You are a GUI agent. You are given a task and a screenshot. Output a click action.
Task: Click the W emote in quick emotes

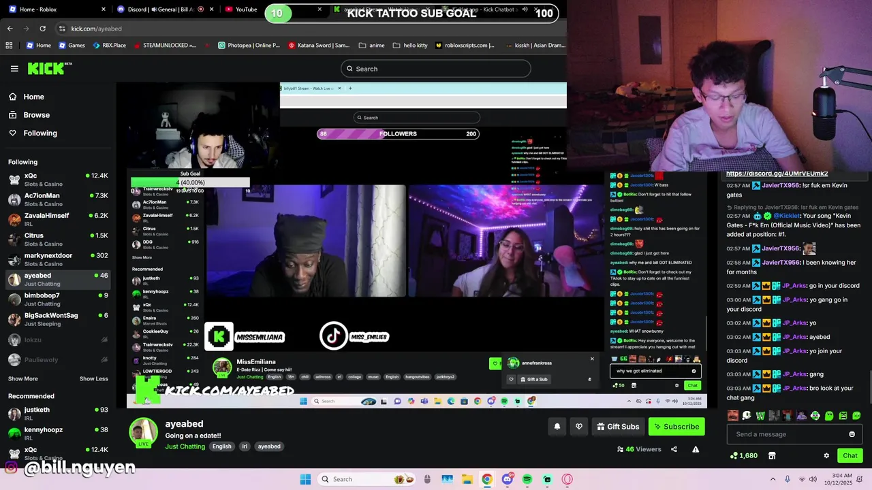(x=760, y=416)
